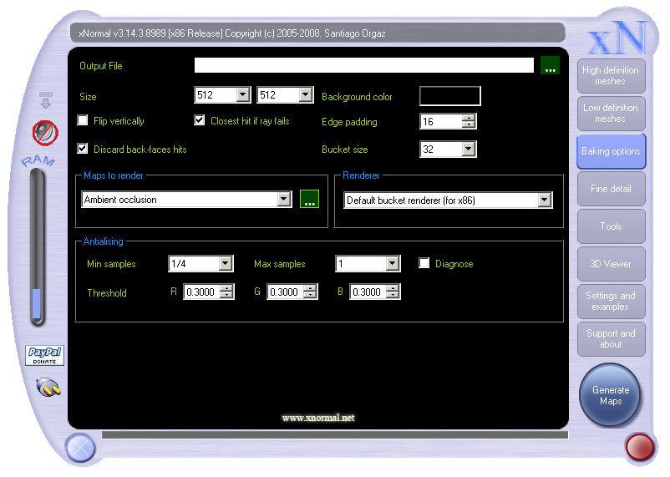
Task: Toggle Flip vertically checkbox
Action: point(83,120)
